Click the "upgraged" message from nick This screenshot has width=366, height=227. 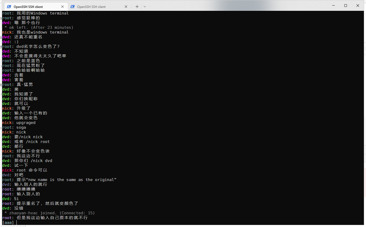[26, 123]
